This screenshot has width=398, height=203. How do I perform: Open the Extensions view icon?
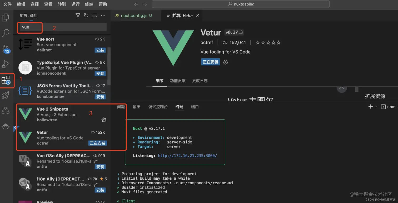pyautogui.click(x=6, y=80)
